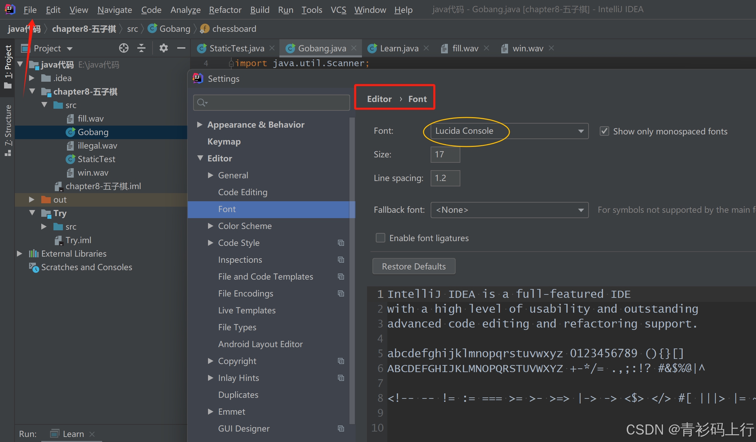Collapse the Try module in project tree
This screenshot has width=756, height=442.
click(x=32, y=213)
